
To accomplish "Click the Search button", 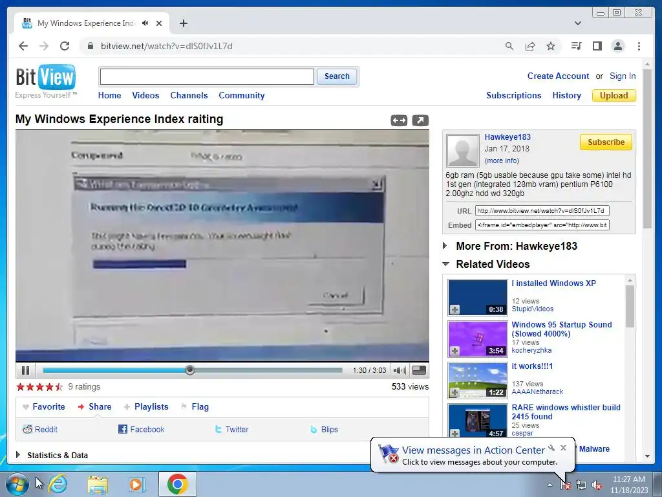I will point(337,76).
